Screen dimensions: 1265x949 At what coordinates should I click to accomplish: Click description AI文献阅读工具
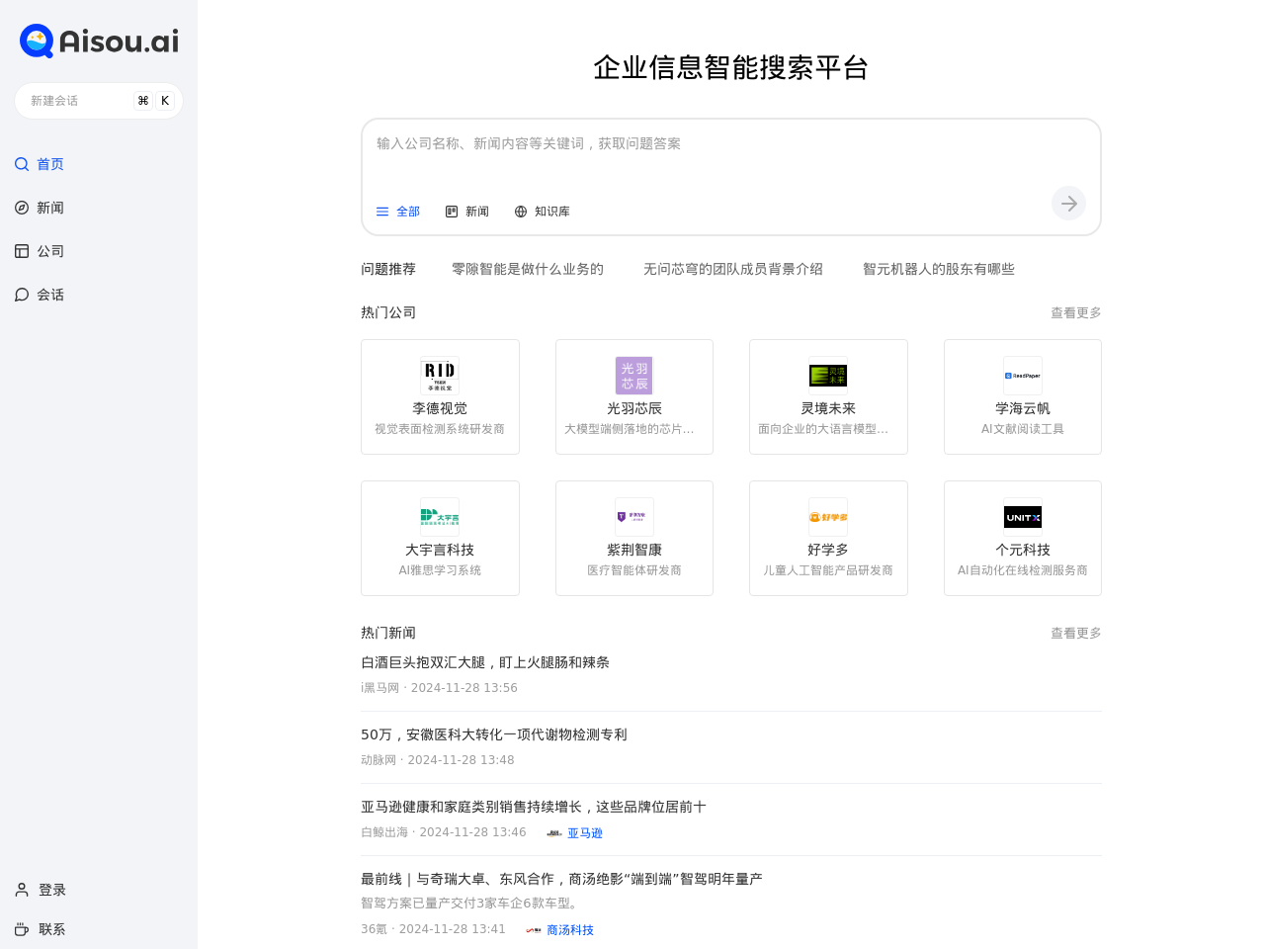(x=1023, y=429)
